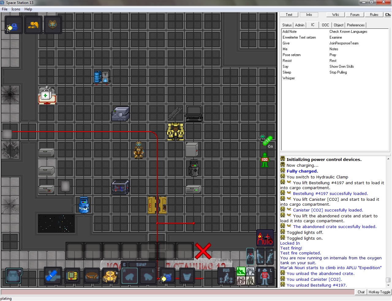Open the Rules button
Image resolution: width=392 pixels, height=301 pixels.
374,15
